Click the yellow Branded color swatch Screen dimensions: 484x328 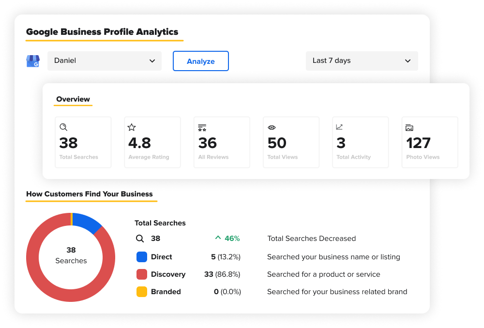[x=142, y=292]
